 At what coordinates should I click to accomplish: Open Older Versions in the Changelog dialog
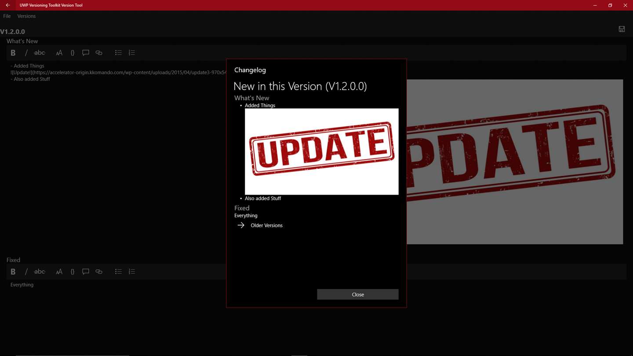[x=266, y=225]
